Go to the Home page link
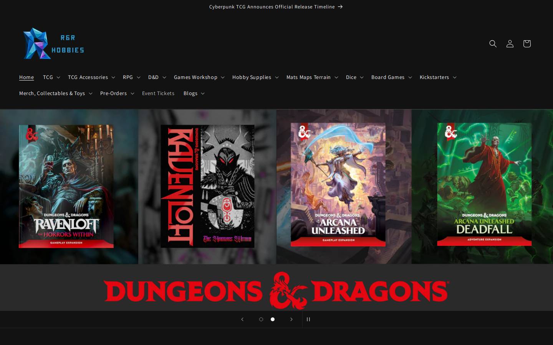This screenshot has height=345, width=553. coord(26,77)
